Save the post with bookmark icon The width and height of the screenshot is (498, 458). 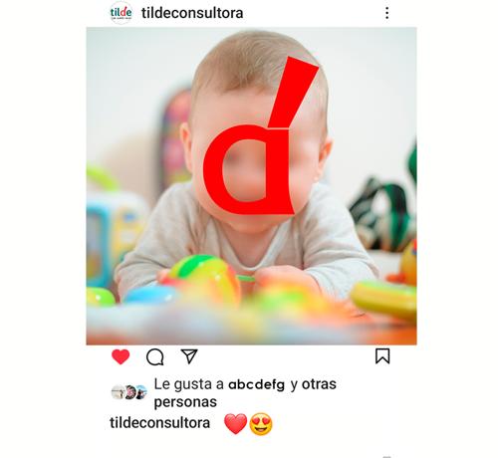point(382,356)
